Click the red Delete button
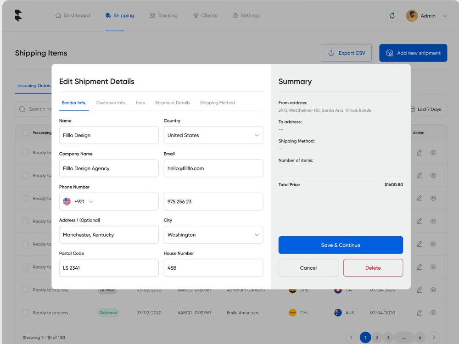The image size is (459, 344). click(373, 268)
